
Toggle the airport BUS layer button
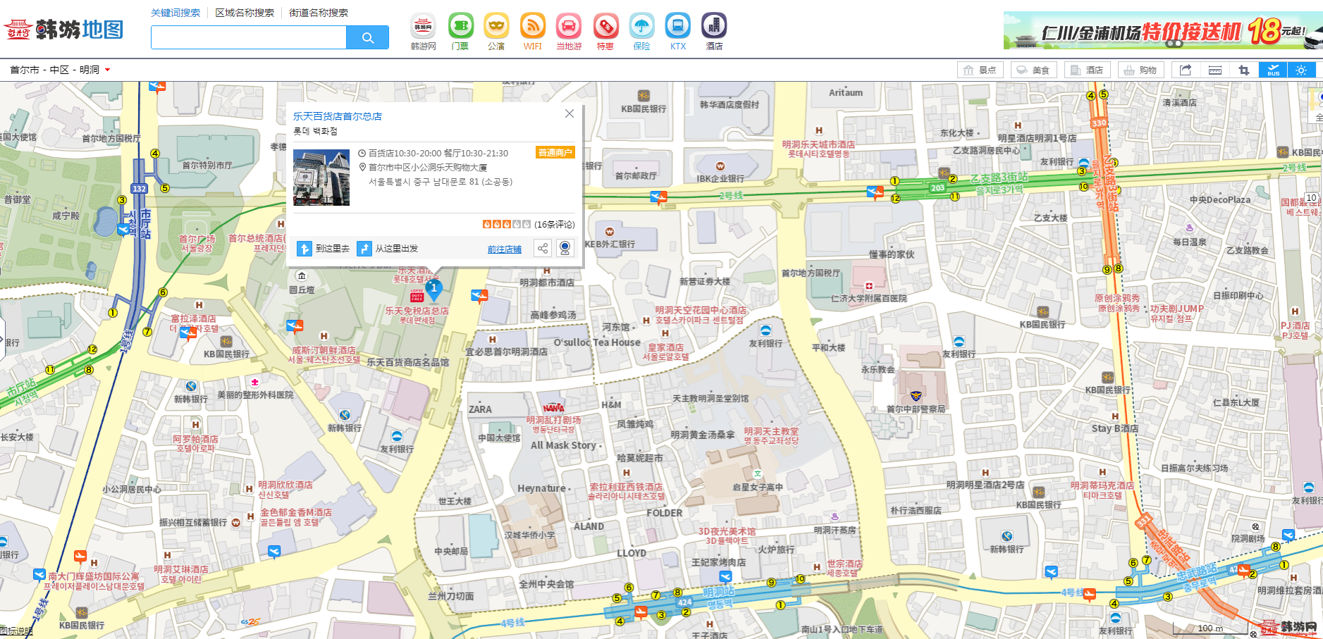(1273, 70)
